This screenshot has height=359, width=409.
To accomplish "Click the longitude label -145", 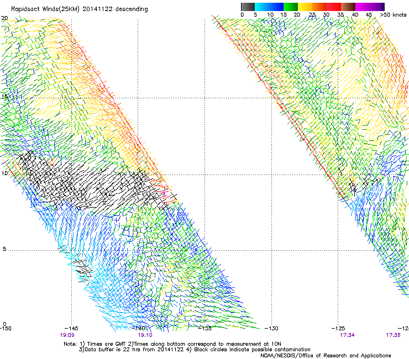I will [x=71, y=328].
